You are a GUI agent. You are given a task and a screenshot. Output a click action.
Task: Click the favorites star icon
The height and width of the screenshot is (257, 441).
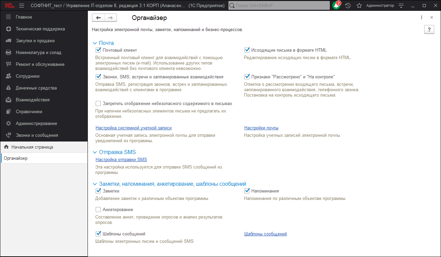point(359,6)
